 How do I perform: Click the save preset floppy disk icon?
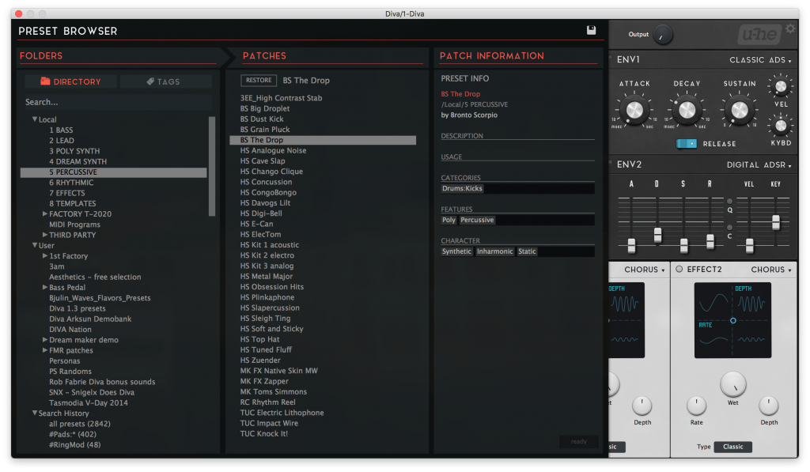point(591,30)
